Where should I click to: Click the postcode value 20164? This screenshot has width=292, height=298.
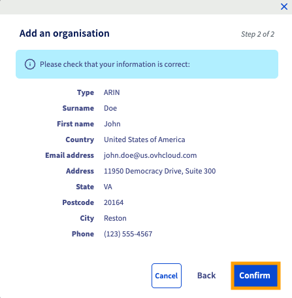click(114, 202)
